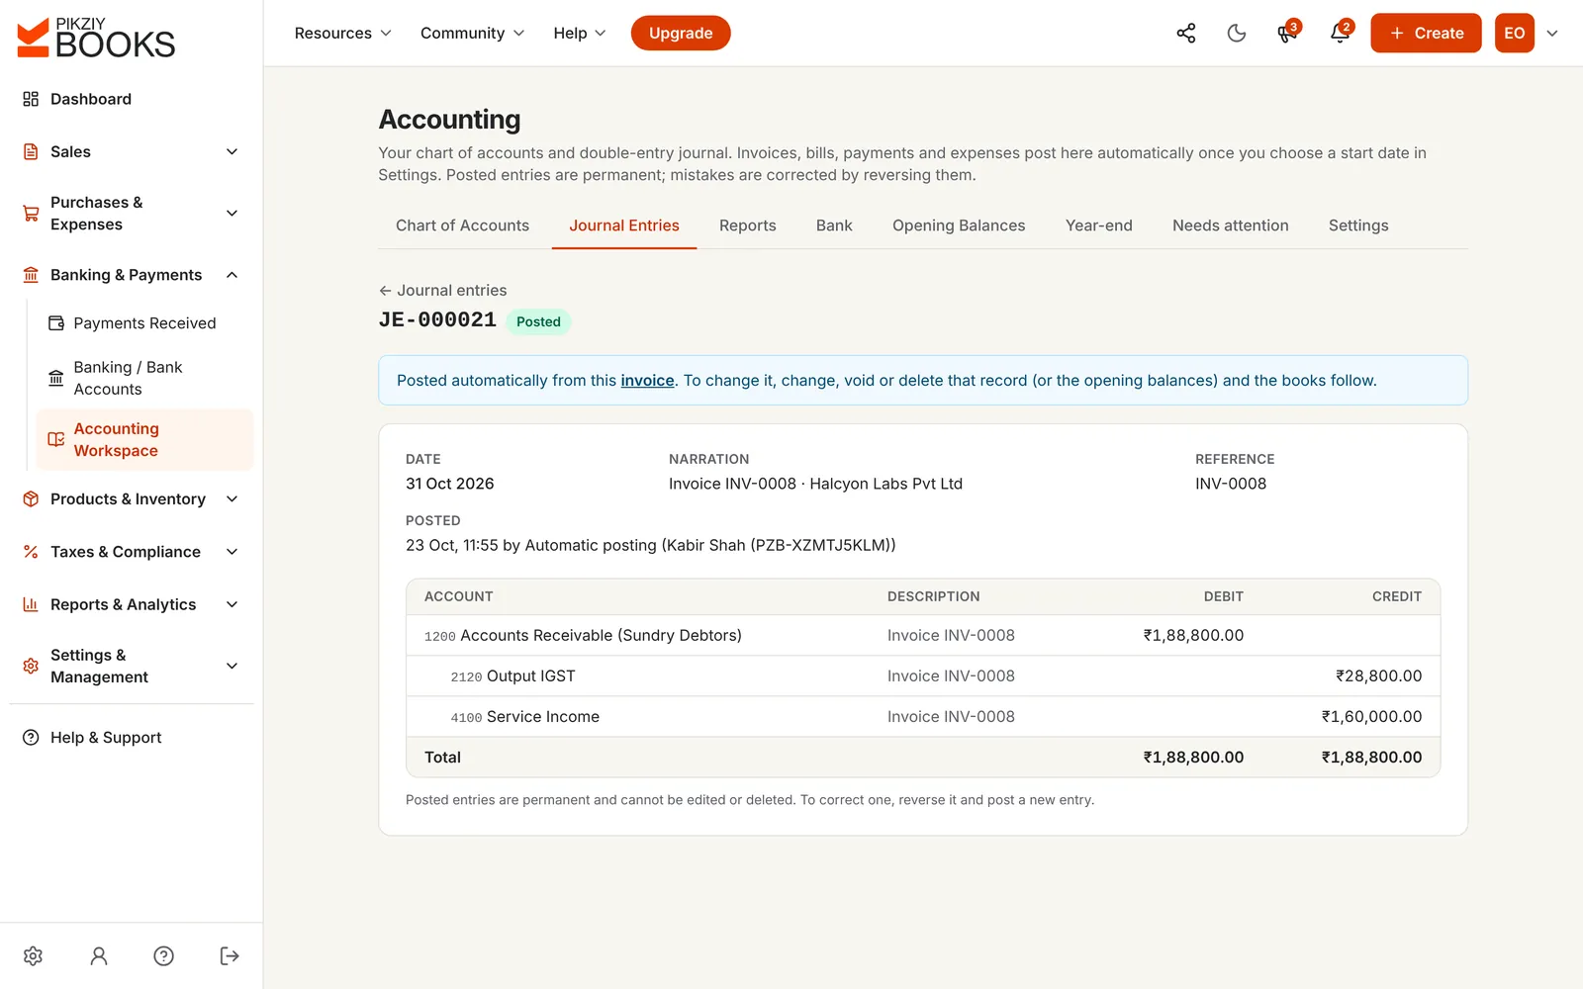Switch to the Bank tab
The width and height of the screenshot is (1583, 989).
(834, 225)
